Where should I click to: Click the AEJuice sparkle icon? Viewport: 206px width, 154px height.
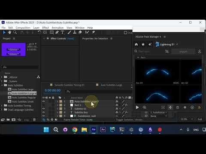[150, 44]
